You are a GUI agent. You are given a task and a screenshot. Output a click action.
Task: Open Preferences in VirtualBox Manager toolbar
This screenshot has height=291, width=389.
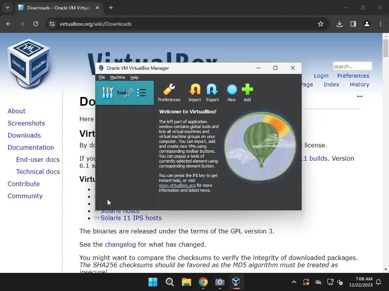tap(169, 92)
